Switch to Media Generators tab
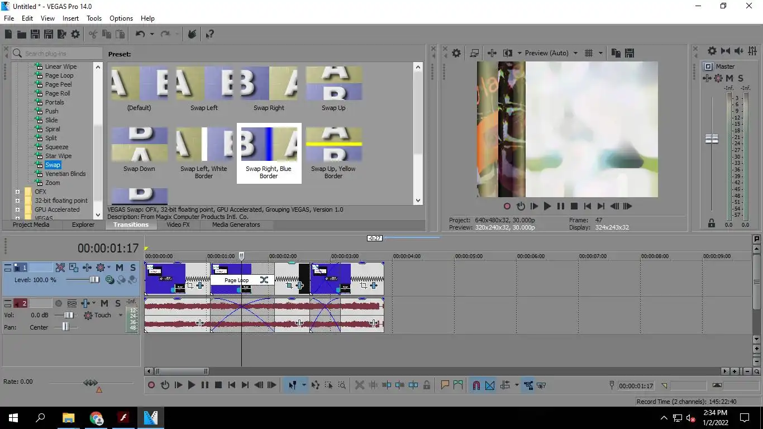 (236, 225)
